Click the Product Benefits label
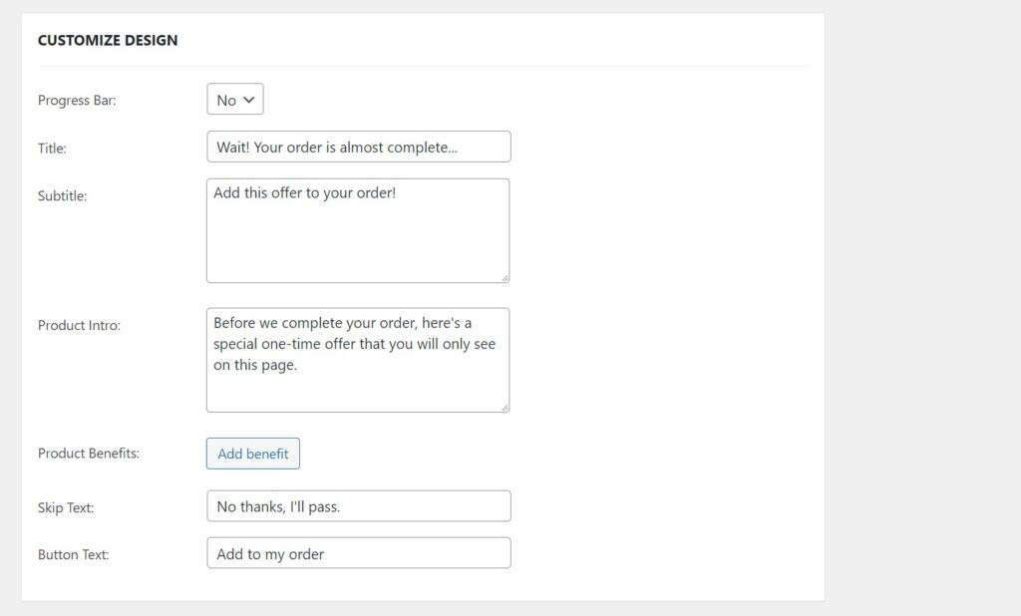 click(87, 454)
